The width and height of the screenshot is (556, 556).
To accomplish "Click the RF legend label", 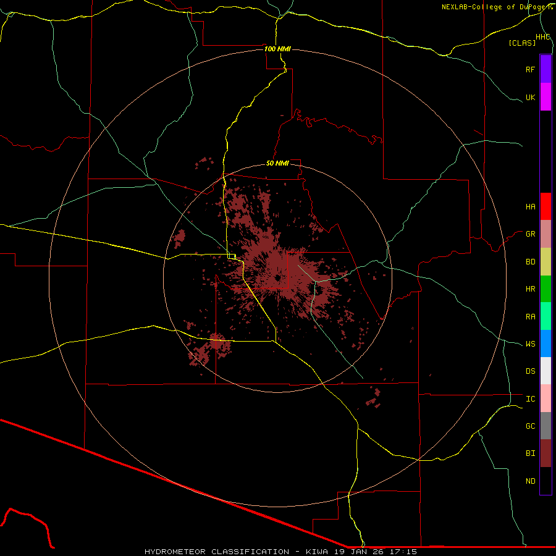I will tap(530, 69).
